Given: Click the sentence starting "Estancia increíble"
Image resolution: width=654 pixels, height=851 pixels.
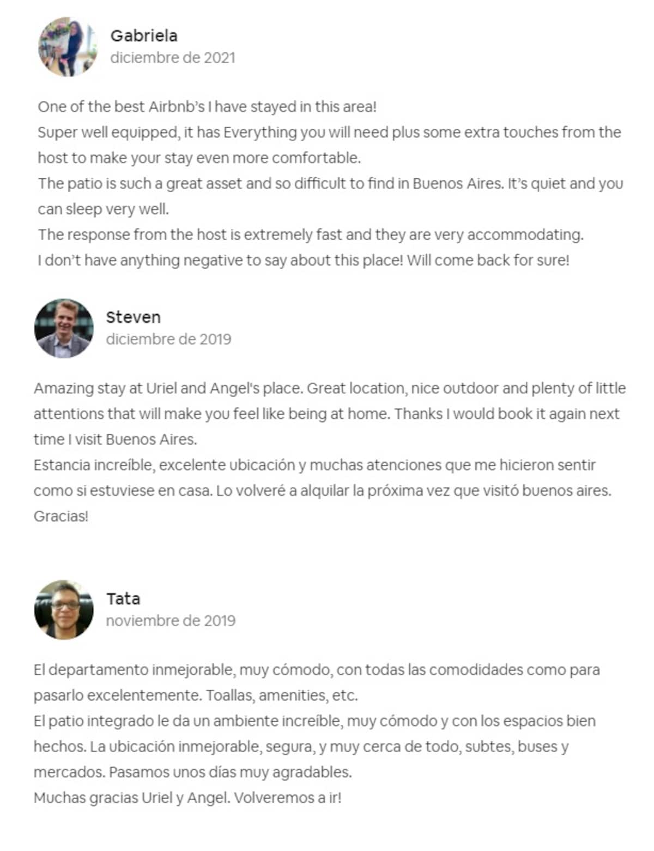Looking at the screenshot, I should pyautogui.click(x=314, y=465).
